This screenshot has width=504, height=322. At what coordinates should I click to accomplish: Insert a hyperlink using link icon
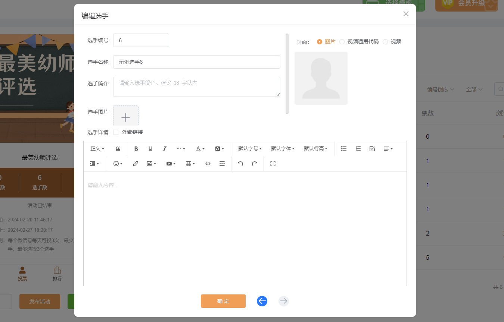pos(136,164)
